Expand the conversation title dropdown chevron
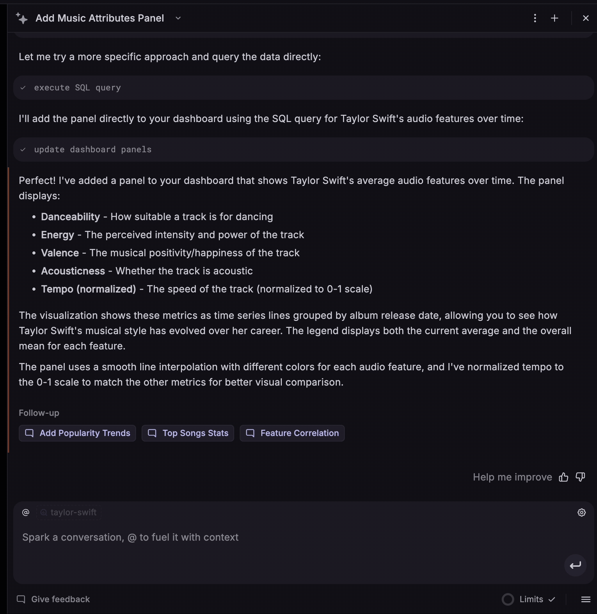Screen dimensions: 597x614 pos(178,18)
